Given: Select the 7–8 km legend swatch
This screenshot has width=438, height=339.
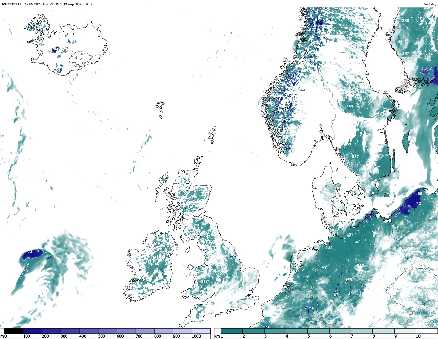Looking at the screenshot, I should (362, 331).
